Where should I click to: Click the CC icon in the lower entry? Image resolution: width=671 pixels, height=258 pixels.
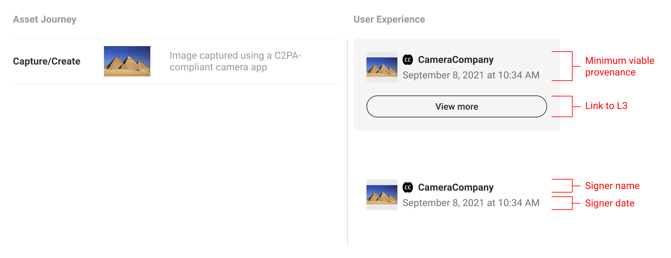coord(408,187)
